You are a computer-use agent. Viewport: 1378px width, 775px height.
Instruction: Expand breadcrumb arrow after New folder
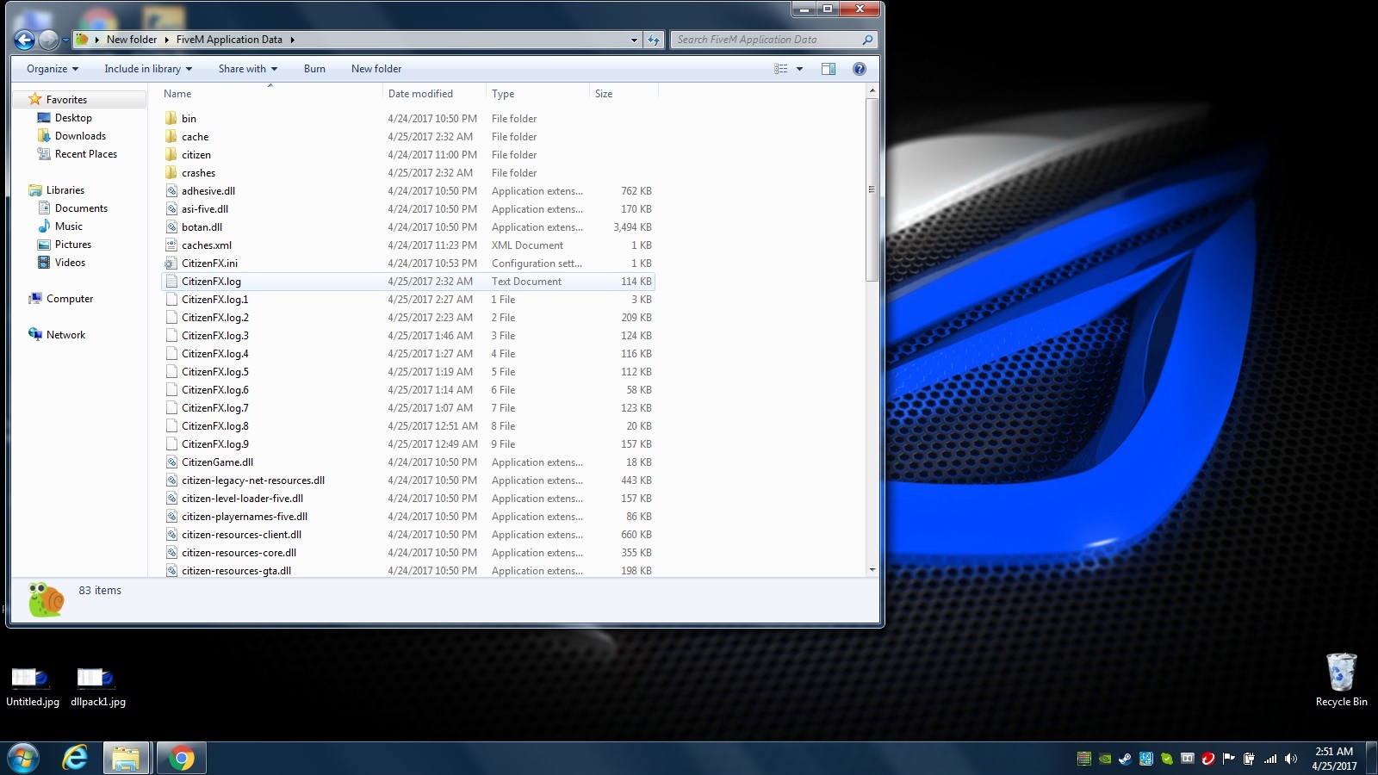pyautogui.click(x=166, y=40)
